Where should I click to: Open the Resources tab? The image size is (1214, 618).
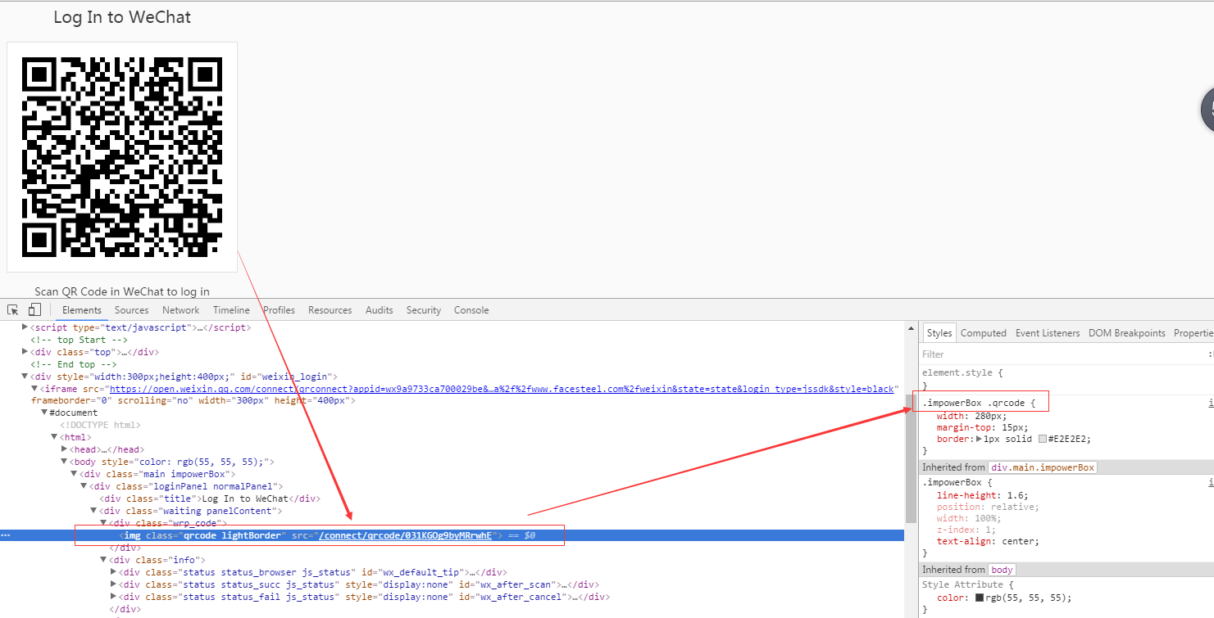(330, 310)
